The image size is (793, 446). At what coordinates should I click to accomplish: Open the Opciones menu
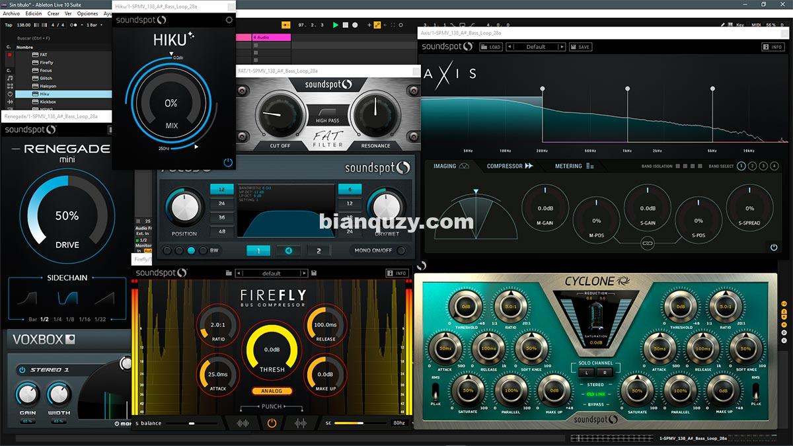[x=88, y=13]
